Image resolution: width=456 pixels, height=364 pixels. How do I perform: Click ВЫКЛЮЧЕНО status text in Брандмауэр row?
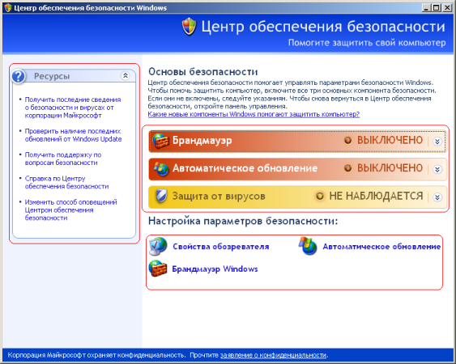390,140
